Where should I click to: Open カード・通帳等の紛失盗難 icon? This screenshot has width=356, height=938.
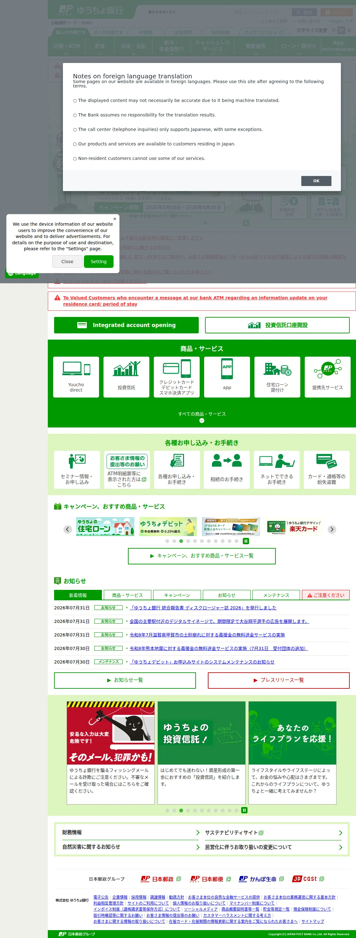[x=326, y=470]
